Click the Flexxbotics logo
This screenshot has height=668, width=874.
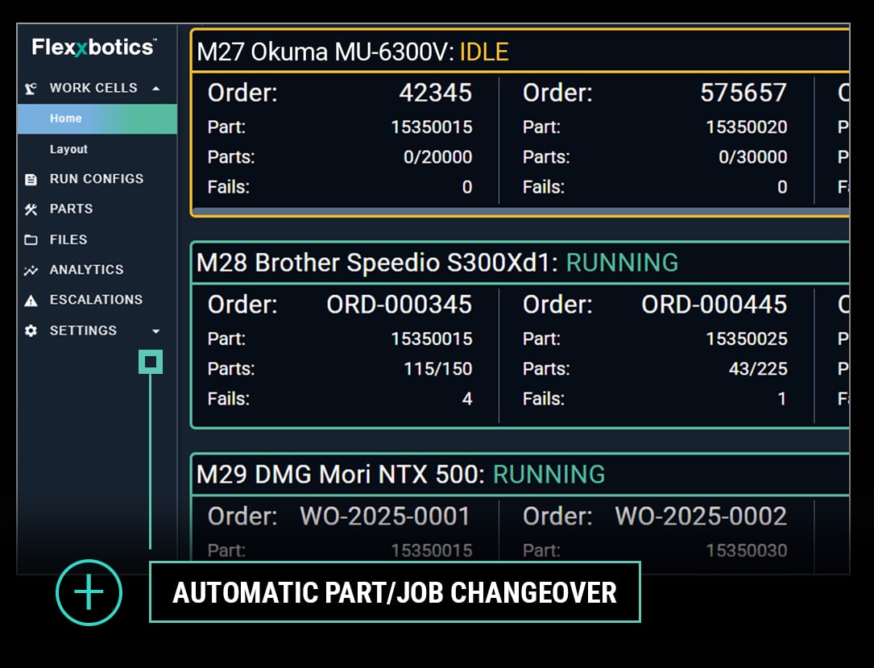[94, 48]
